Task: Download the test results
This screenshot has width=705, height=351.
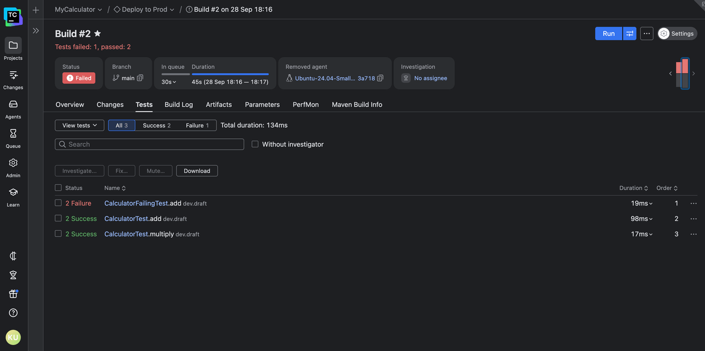Action: 197,171
